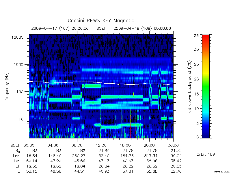This screenshot has height=173, width=231.
Task: Click the latitude value 50.14
Action: [x=32, y=161]
